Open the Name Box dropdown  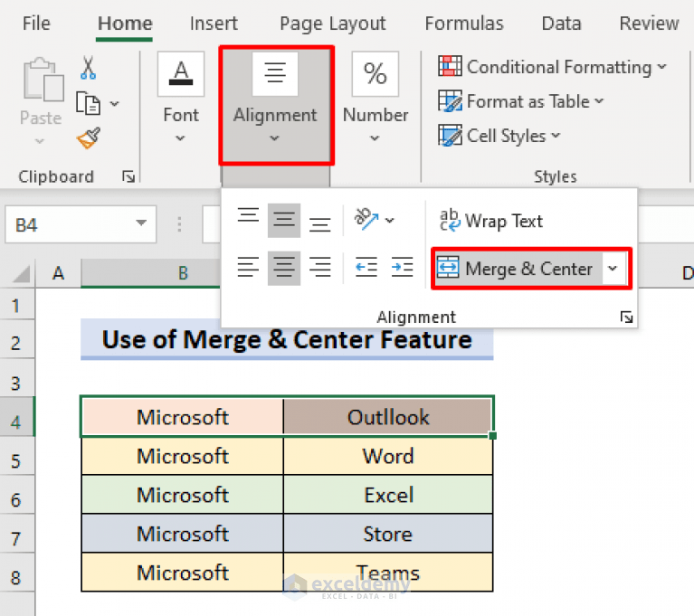point(141,223)
